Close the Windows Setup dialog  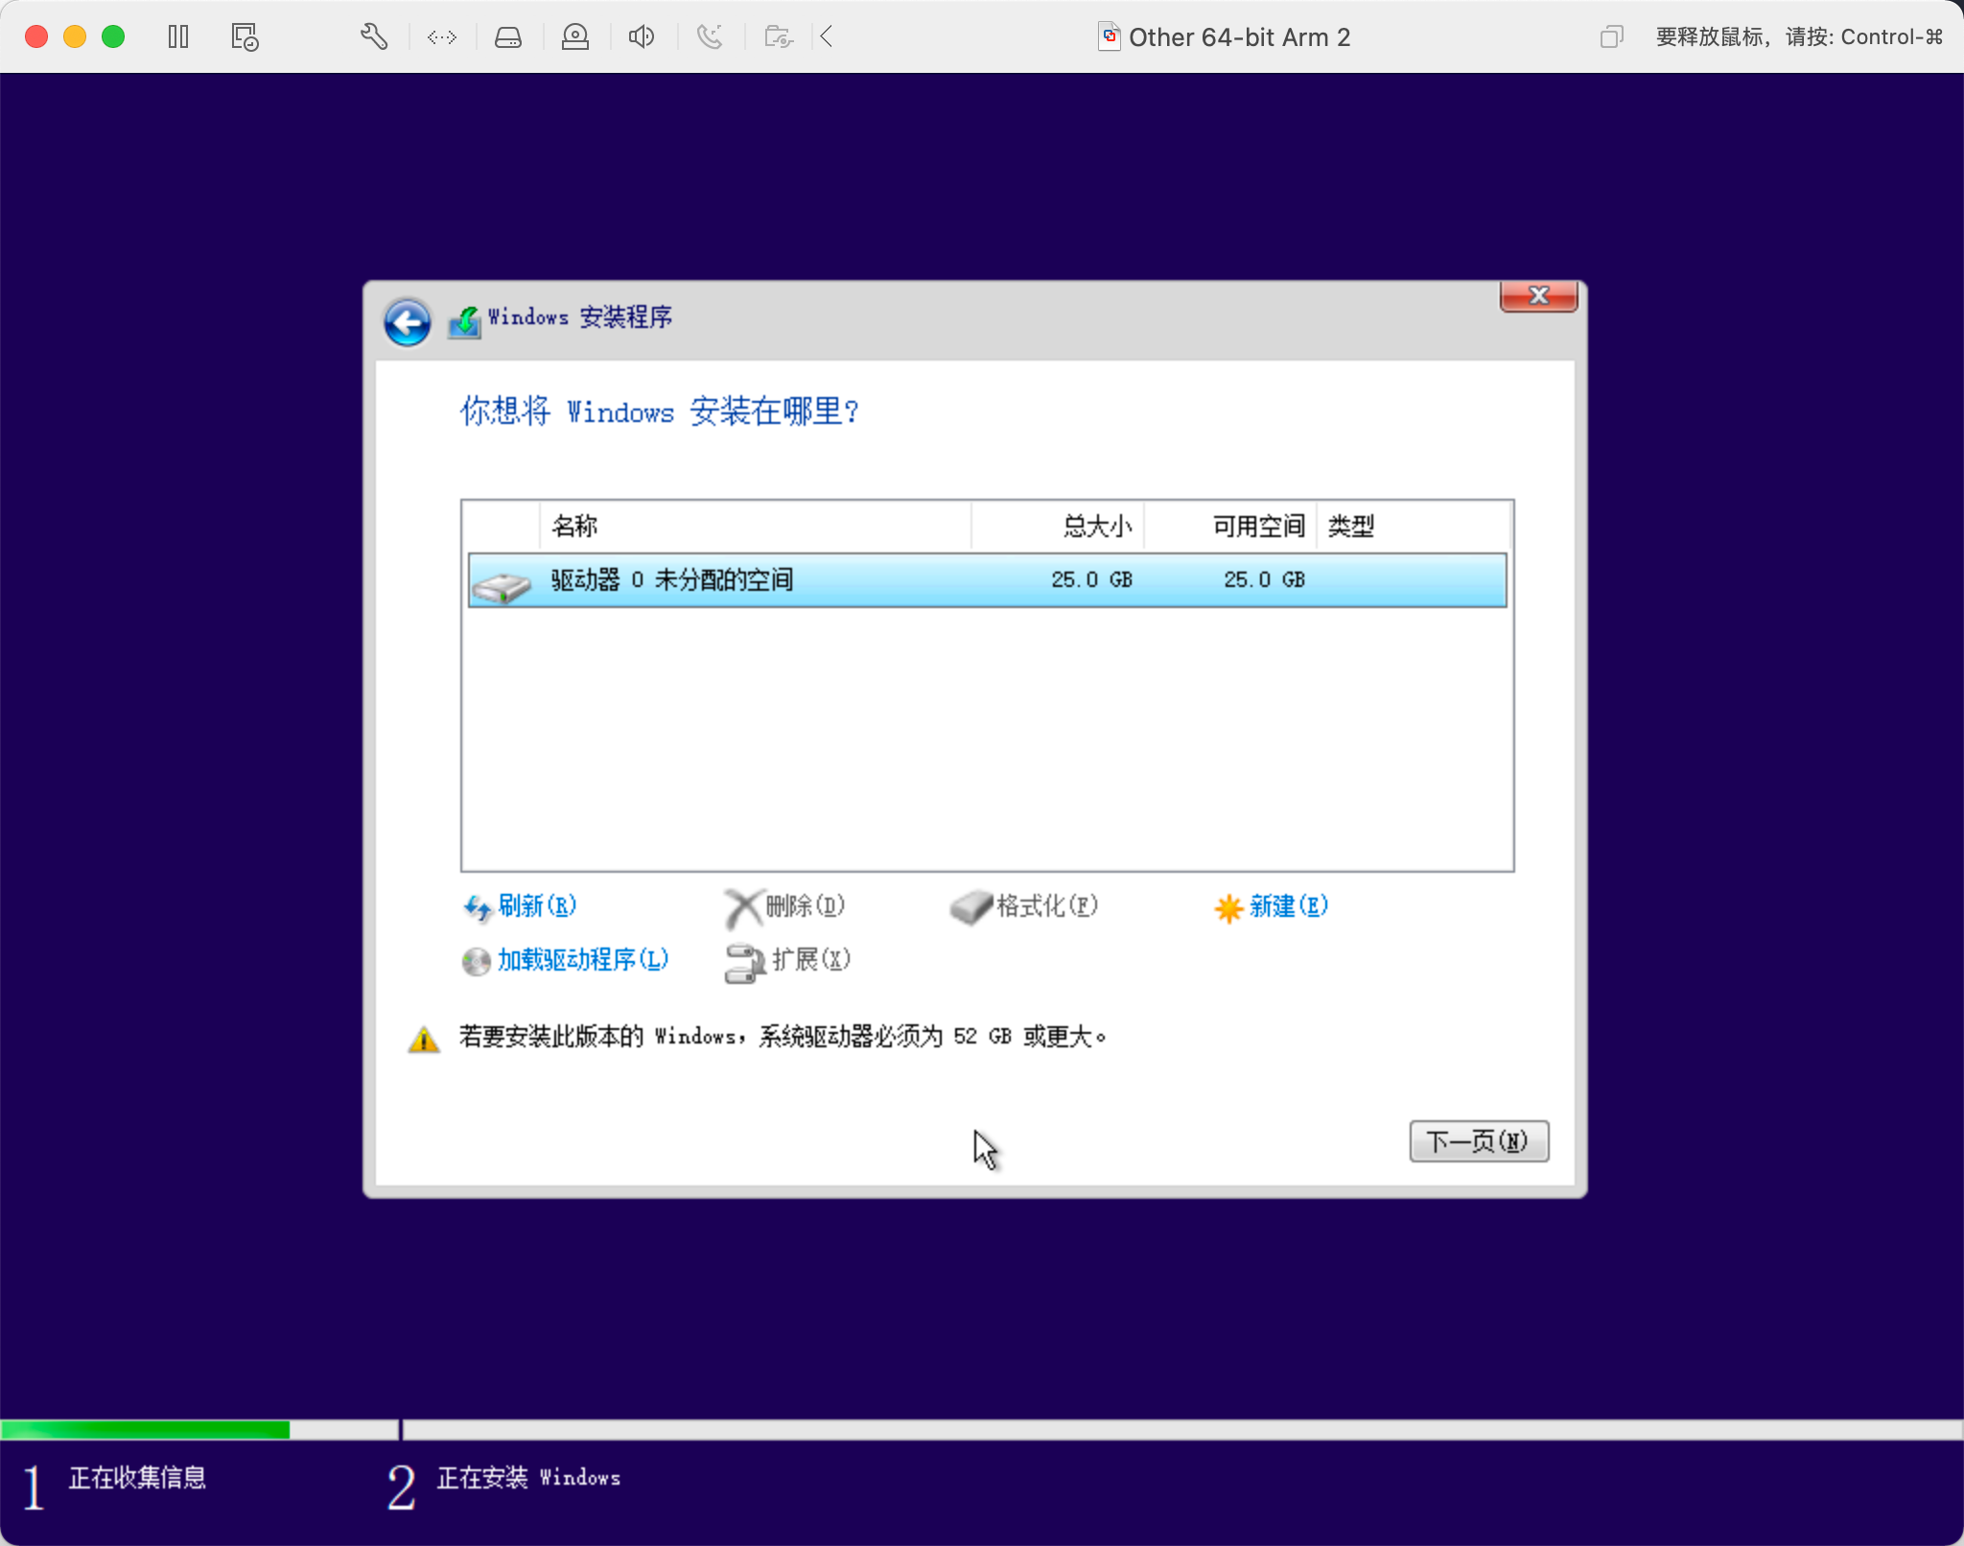click(x=1538, y=296)
